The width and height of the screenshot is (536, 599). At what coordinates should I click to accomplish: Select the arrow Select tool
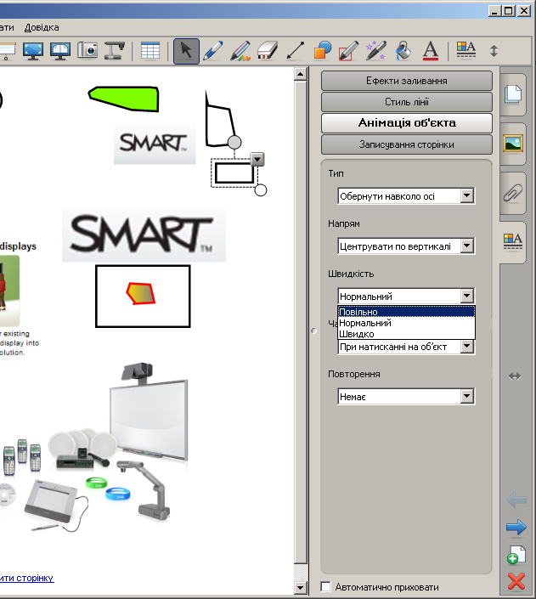coord(186,51)
